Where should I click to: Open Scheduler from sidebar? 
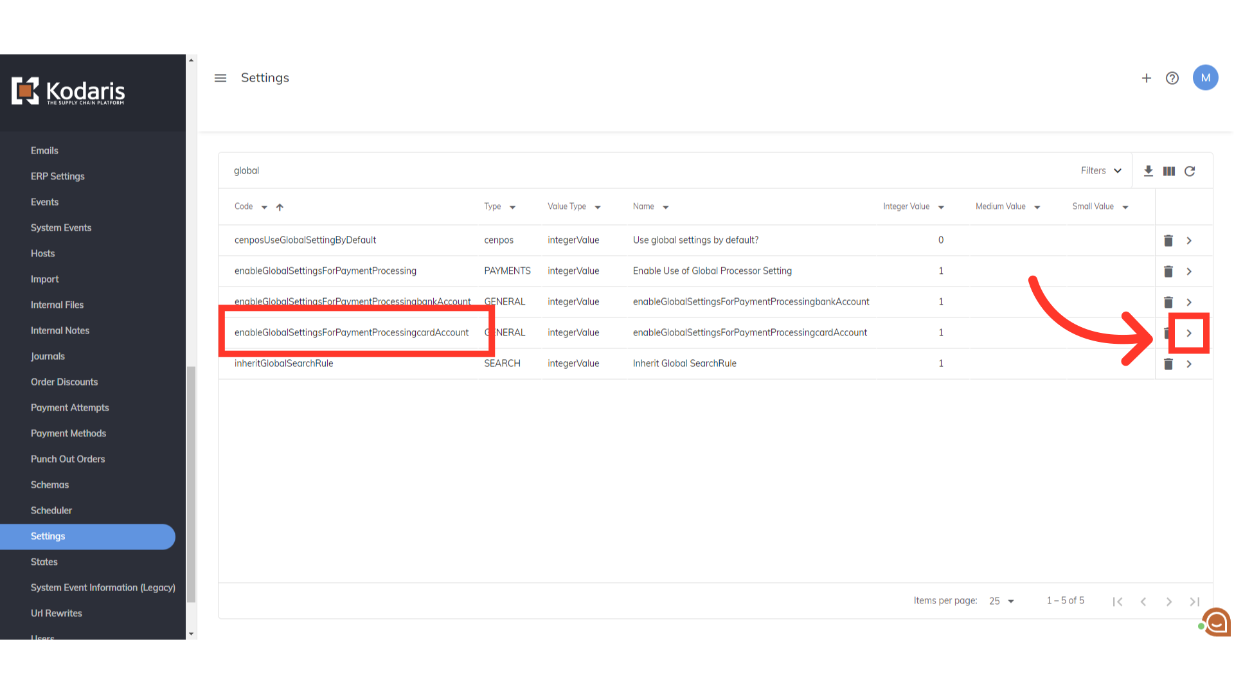(51, 510)
